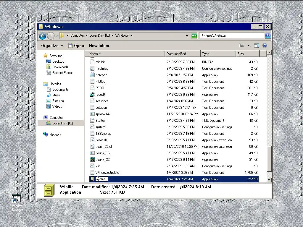The height and width of the screenshot is (227, 303).
Task: Click the scroll down arrow of file list
Action: tap(269, 180)
